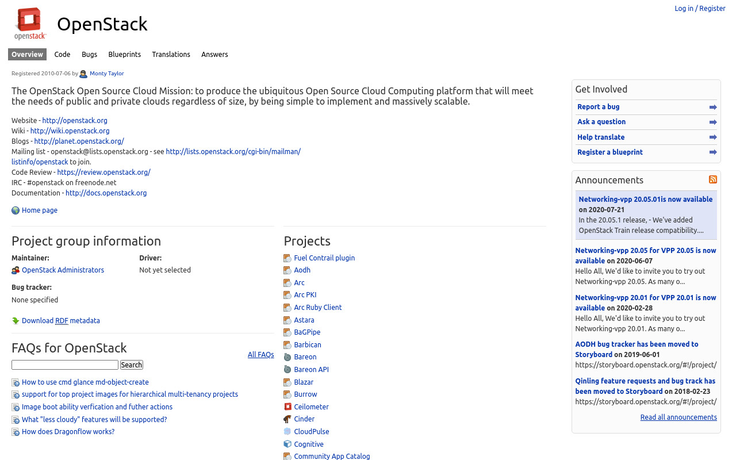Screen dimensions: 736x460
Task: Click the Monty Taylor person icon
Action: click(x=83, y=74)
